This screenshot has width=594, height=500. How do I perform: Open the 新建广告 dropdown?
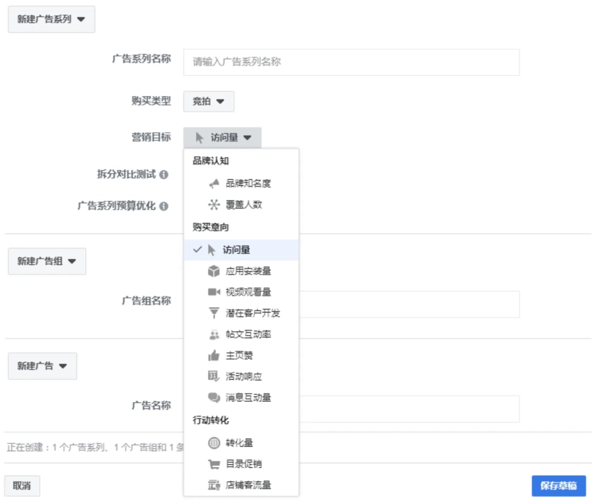(42, 366)
